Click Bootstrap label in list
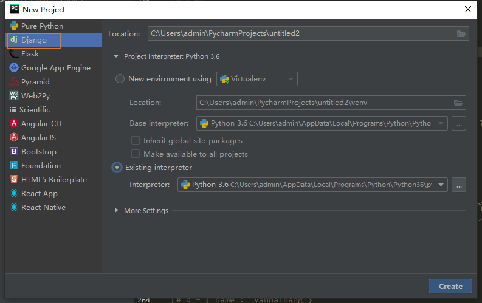The width and height of the screenshot is (482, 303). point(39,152)
